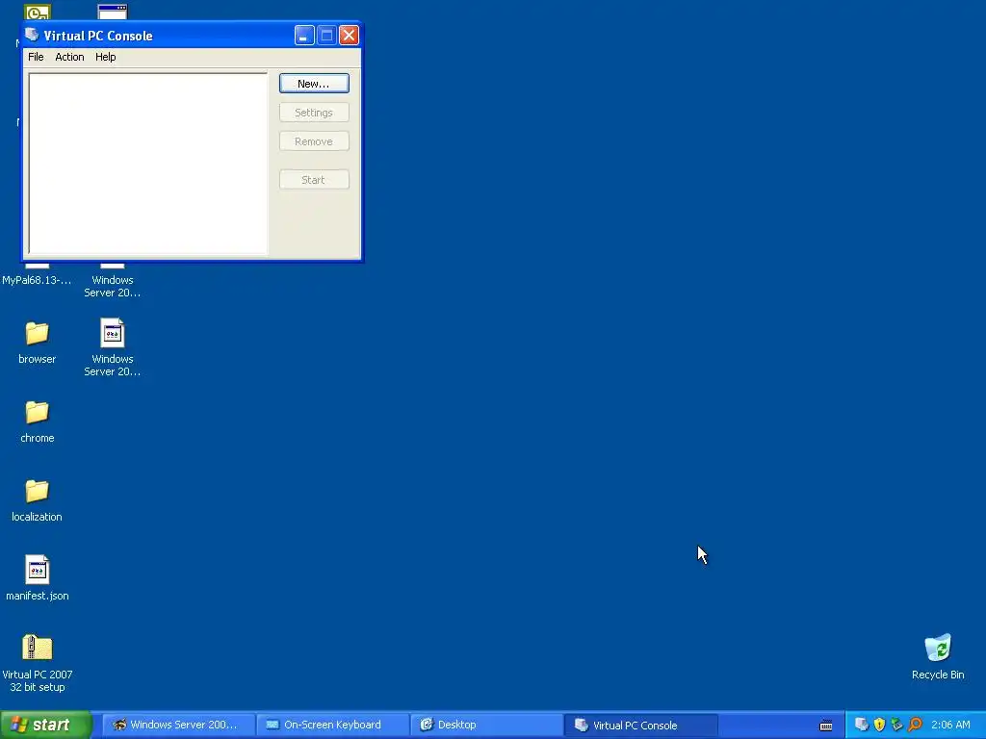Switch to the Desktop taskbar item
Image resolution: width=986 pixels, height=739 pixels.
pyautogui.click(x=486, y=725)
